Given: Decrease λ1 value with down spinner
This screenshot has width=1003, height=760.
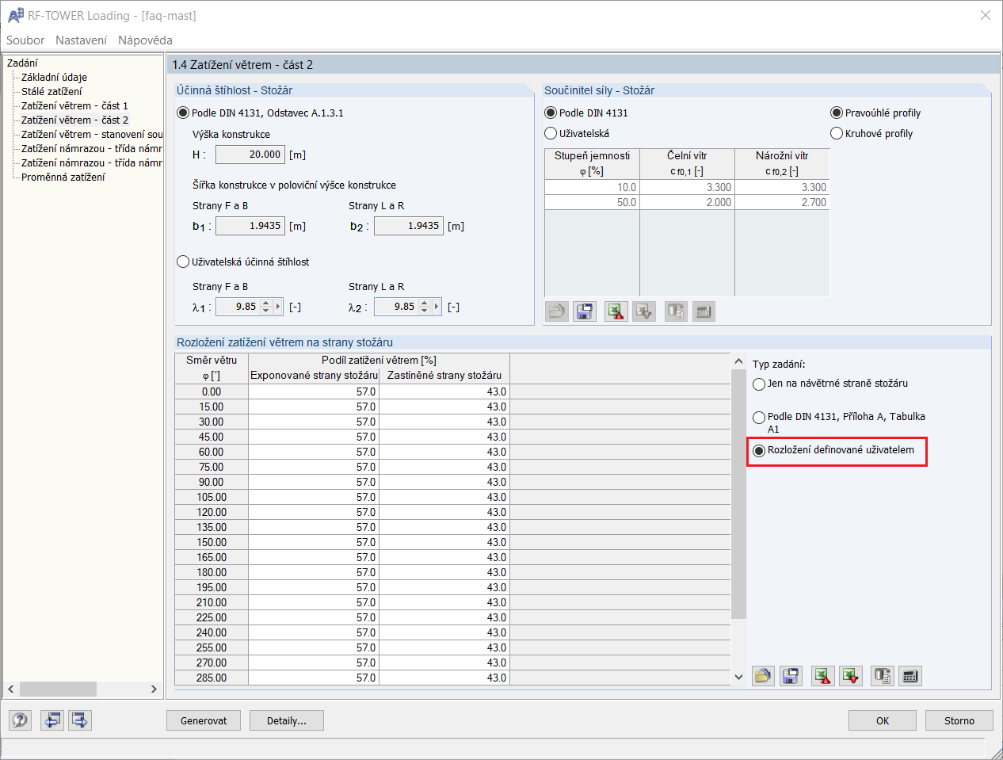Looking at the screenshot, I should click(x=266, y=311).
